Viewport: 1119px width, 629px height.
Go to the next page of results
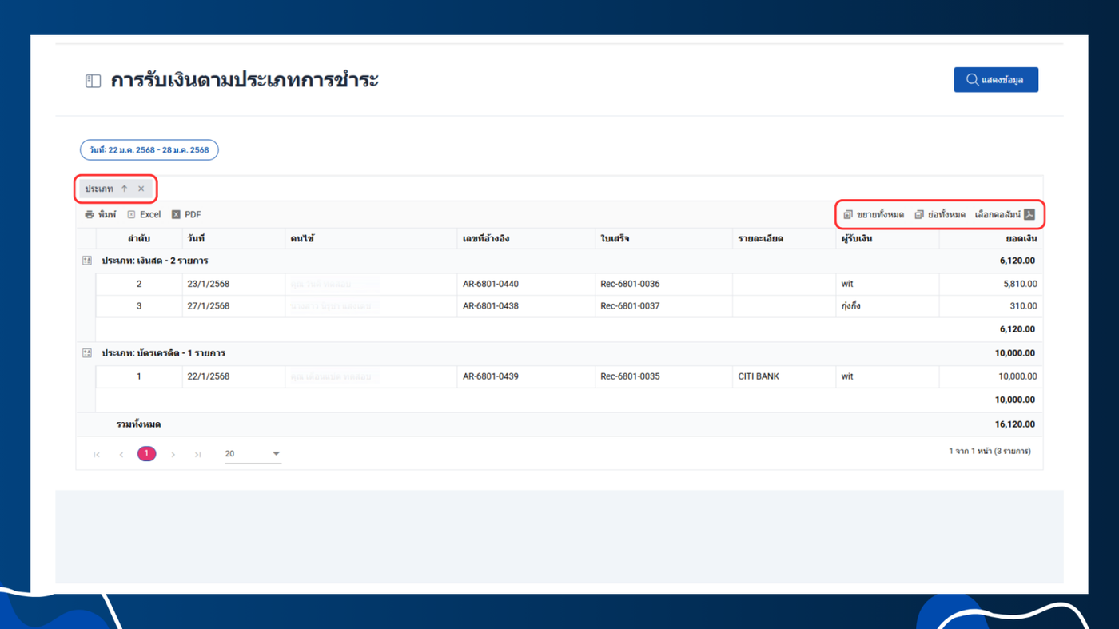[173, 454]
